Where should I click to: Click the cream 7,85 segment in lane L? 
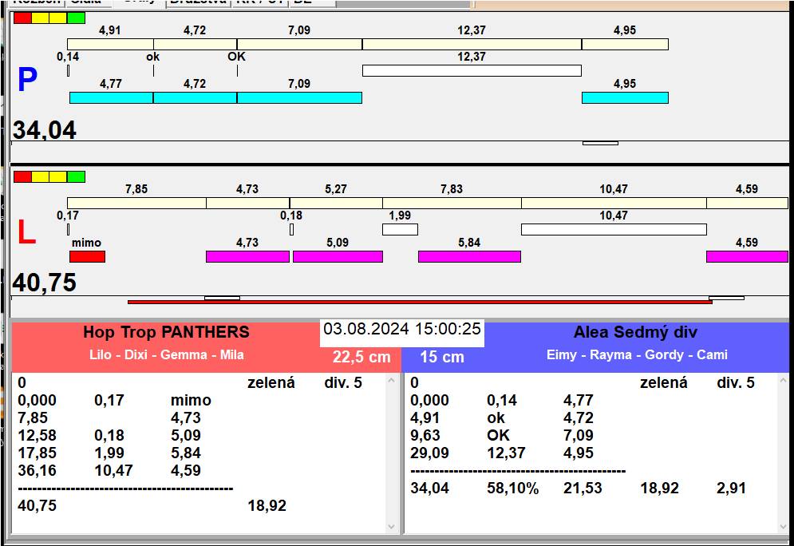click(136, 203)
